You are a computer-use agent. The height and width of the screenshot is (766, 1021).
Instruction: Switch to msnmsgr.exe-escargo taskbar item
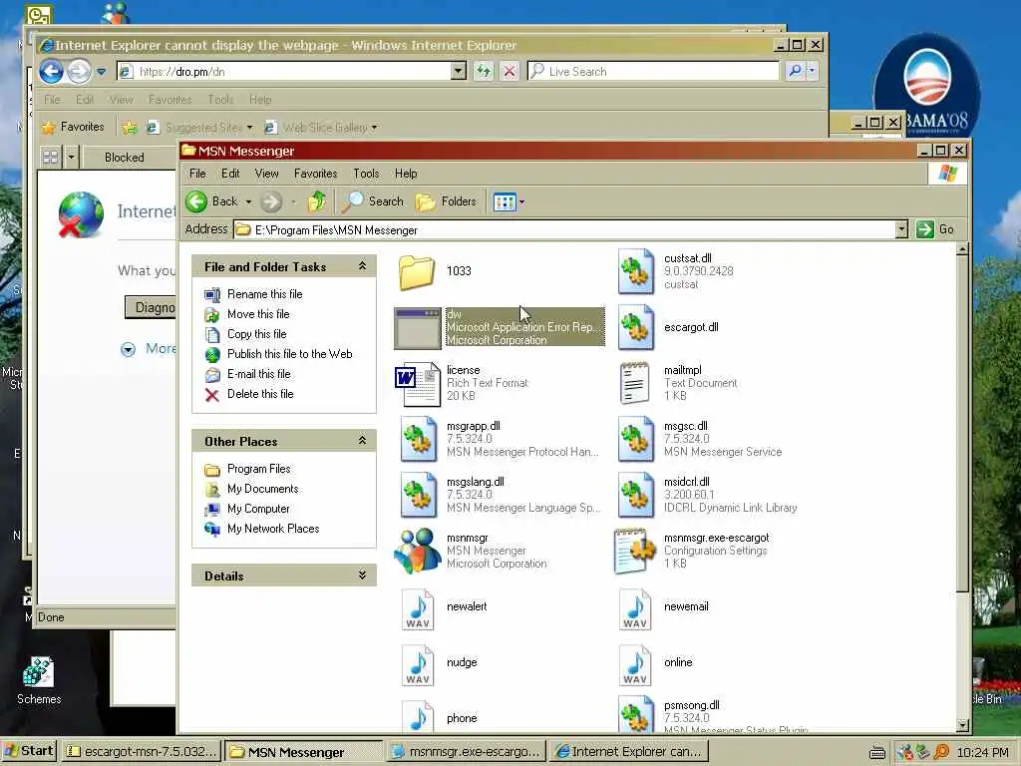tap(466, 752)
